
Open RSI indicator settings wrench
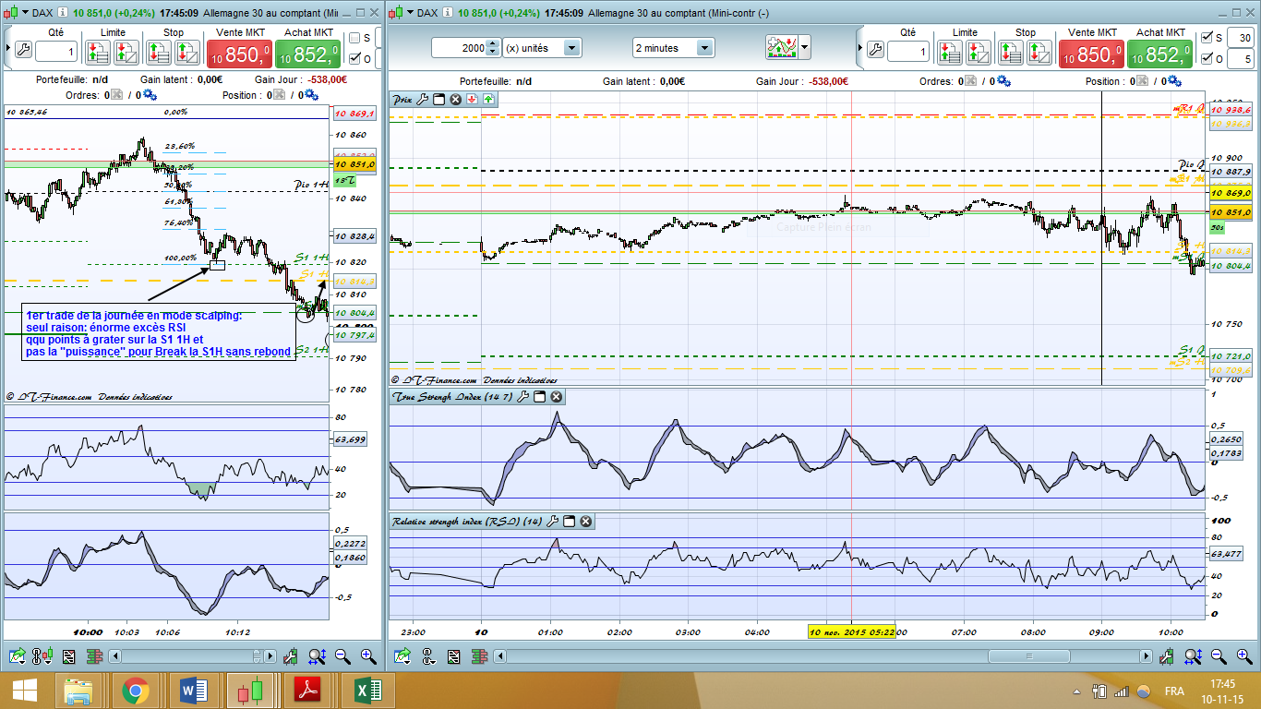coord(552,522)
